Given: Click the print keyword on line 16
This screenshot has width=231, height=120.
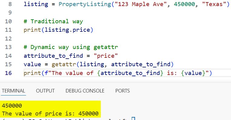Looking at the screenshot, I should [x=32, y=73].
